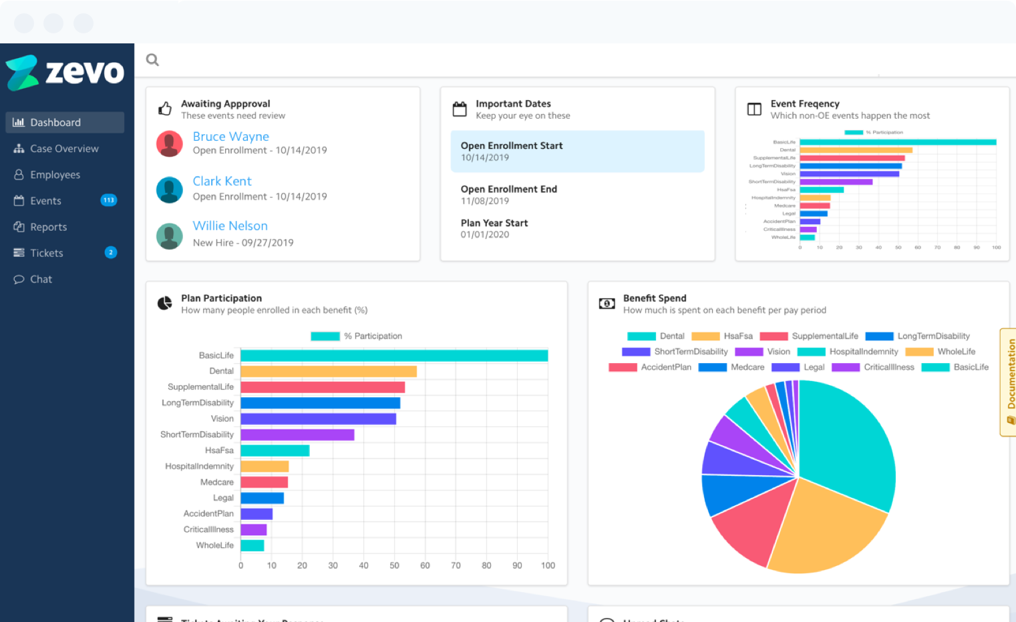This screenshot has width=1016, height=622.
Task: Toggle LongTermDisability legend in Benefit Spend
Action: [917, 336]
